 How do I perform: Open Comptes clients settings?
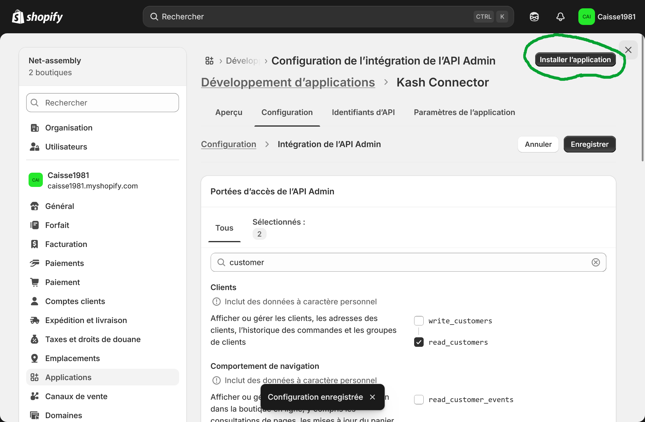[102, 301]
